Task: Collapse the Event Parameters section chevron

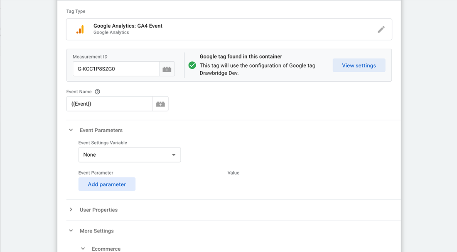Action: click(71, 130)
